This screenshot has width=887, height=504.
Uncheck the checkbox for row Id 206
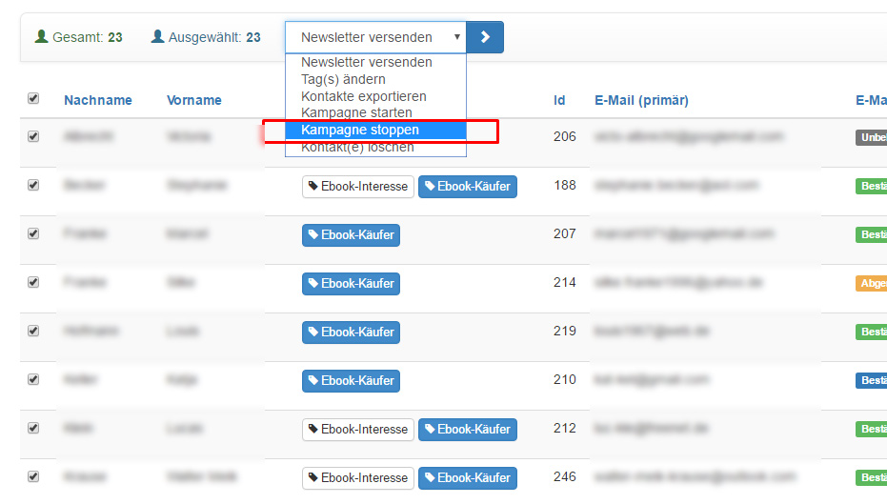33,136
